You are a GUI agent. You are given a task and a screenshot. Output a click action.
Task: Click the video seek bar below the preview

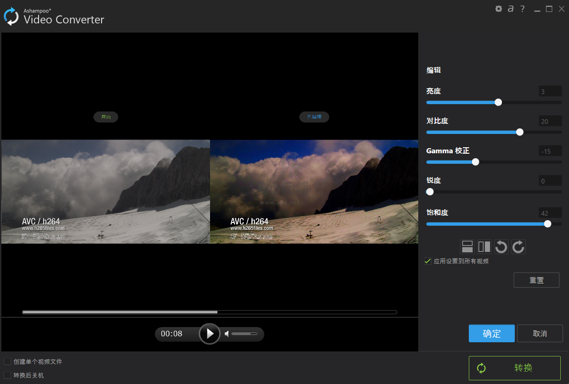click(209, 312)
